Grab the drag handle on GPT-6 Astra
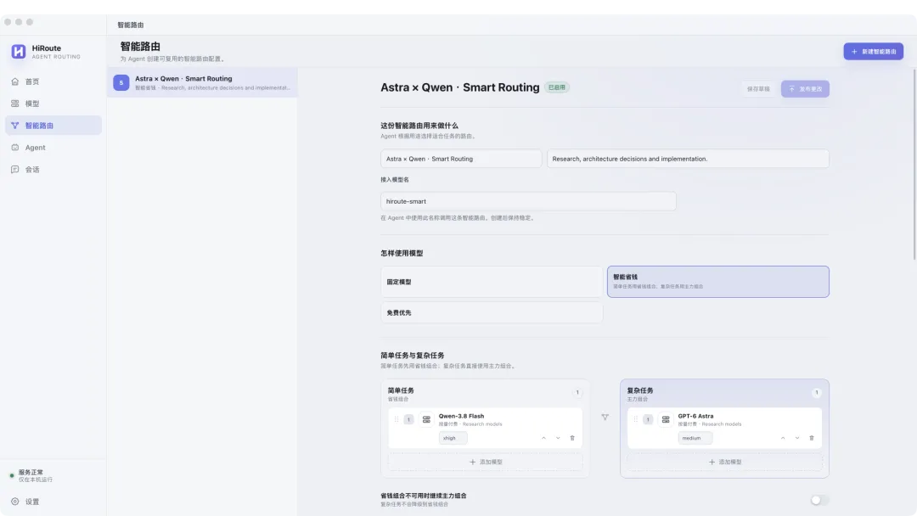This screenshot has height=516, width=917. 635,419
